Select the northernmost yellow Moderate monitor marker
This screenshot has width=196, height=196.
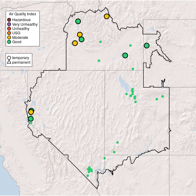pyautogui.click(x=107, y=16)
